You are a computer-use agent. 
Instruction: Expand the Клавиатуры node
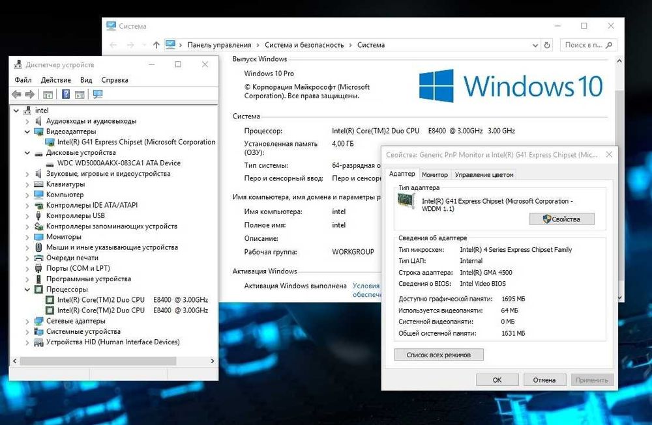click(27, 184)
